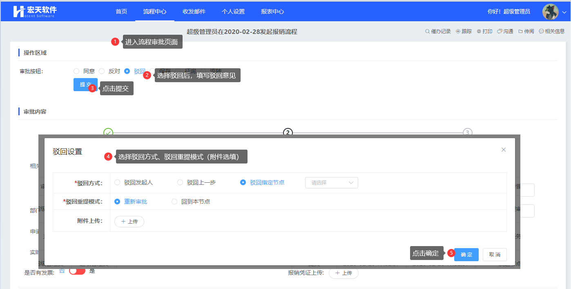The image size is (571, 289).
Task: Open the 请选择 node dropdown
Action: [x=331, y=183]
